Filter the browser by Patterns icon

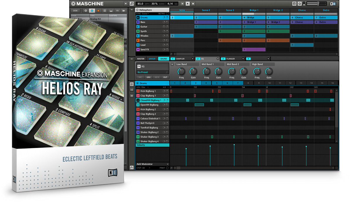[105, 11]
